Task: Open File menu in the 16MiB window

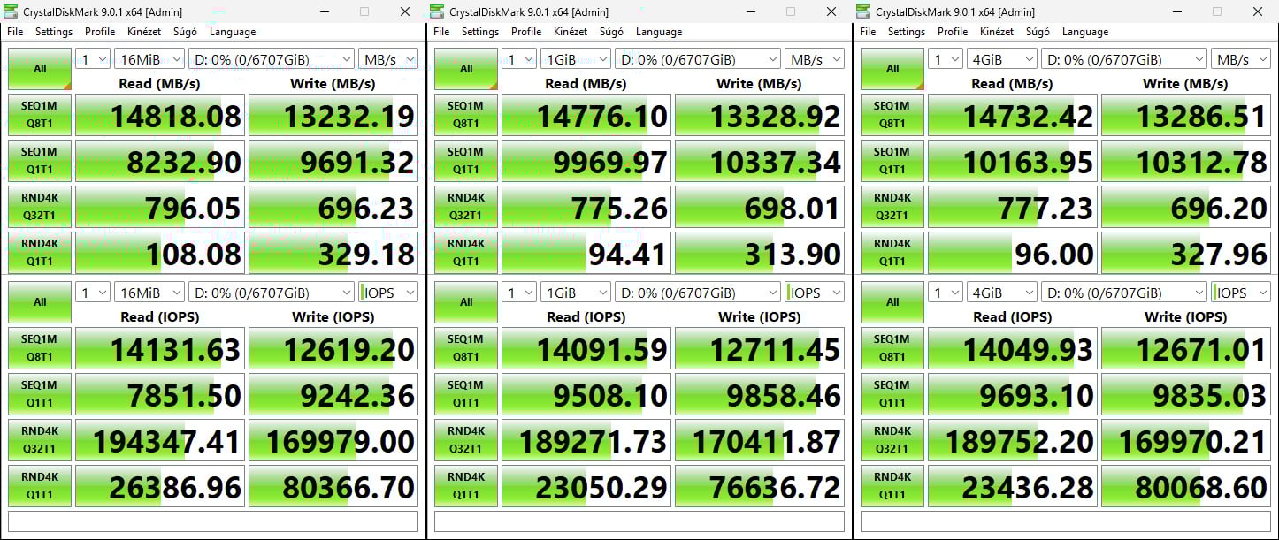Action: pos(15,32)
